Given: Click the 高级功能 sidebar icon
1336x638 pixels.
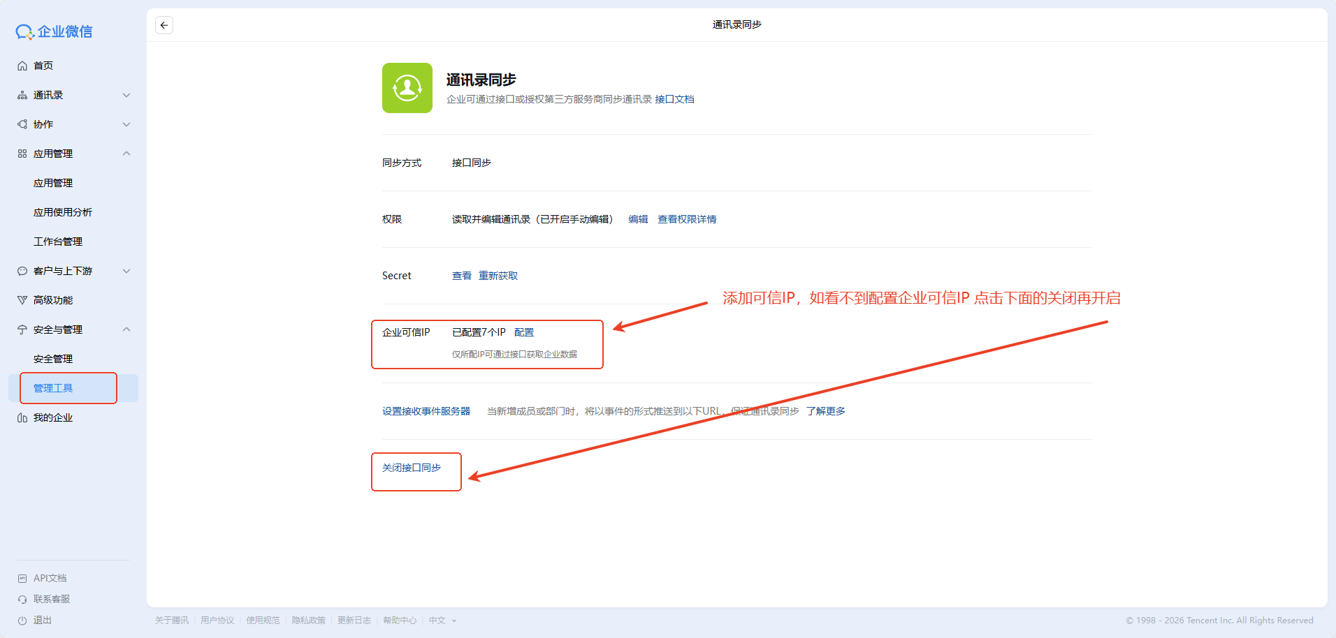Looking at the screenshot, I should [x=22, y=300].
